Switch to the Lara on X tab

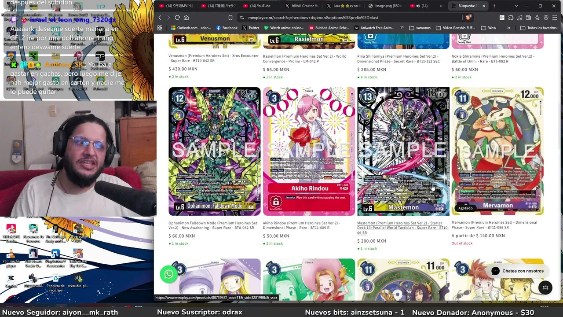(x=343, y=6)
